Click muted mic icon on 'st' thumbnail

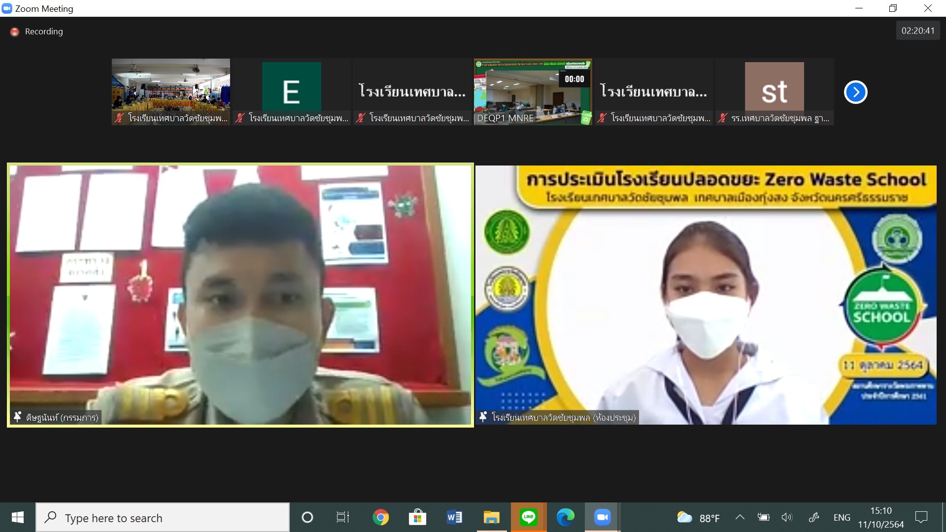coord(723,118)
